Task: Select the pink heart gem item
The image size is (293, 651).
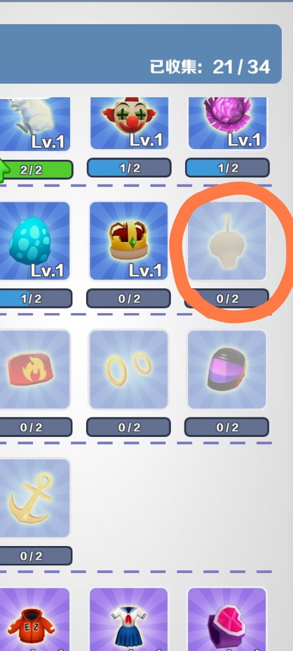Action: (228, 619)
